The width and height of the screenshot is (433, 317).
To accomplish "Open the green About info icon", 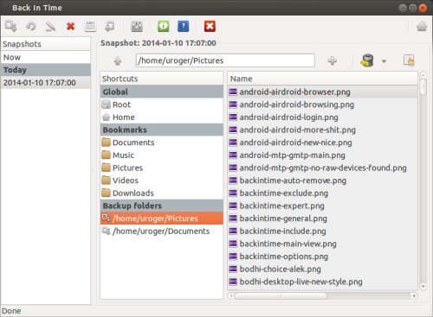I will point(164,26).
